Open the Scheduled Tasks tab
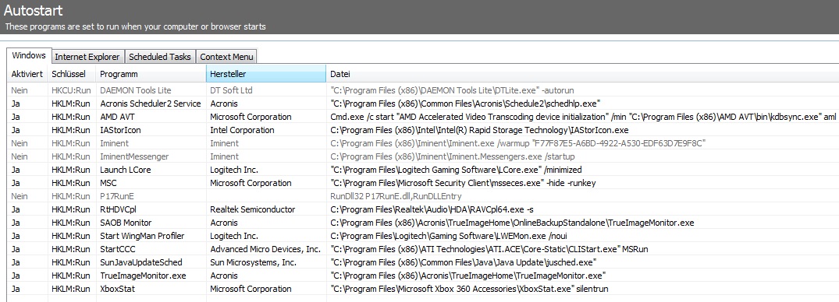The image size is (839, 302). 160,57
